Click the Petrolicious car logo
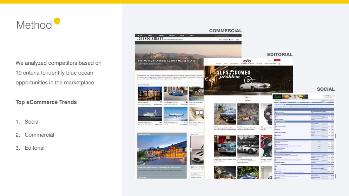 (247, 61)
